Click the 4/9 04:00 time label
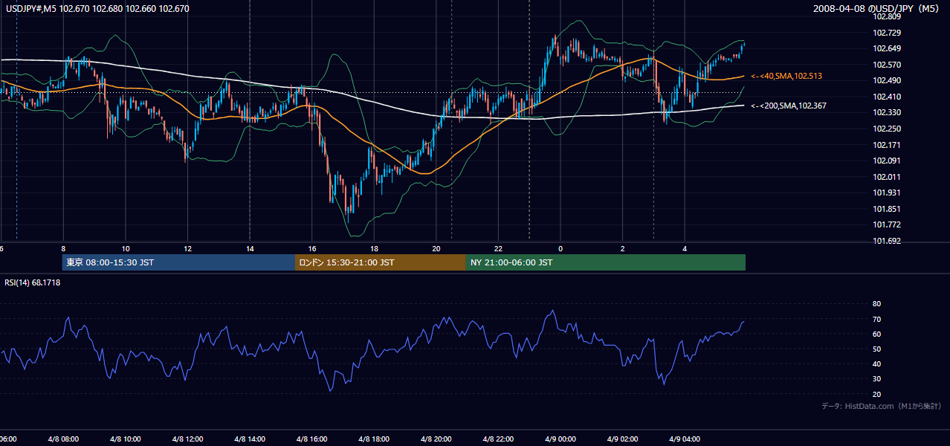 point(685,439)
